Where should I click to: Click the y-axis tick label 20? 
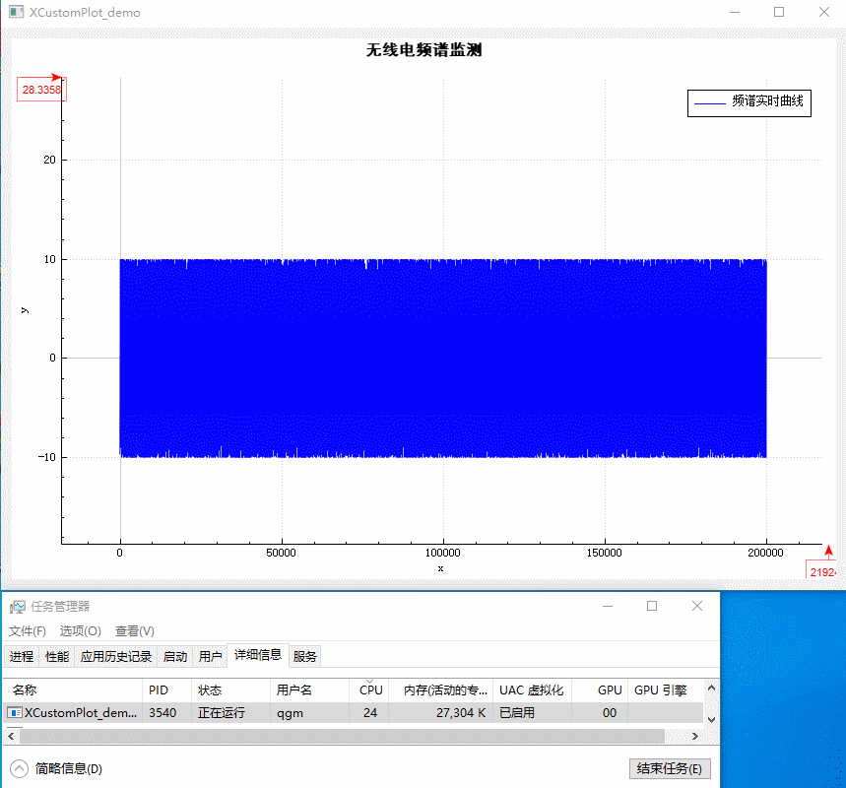(49, 160)
